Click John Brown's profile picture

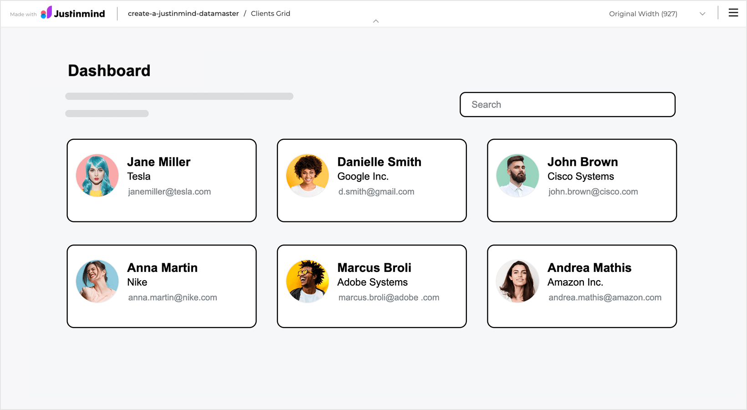(x=517, y=175)
